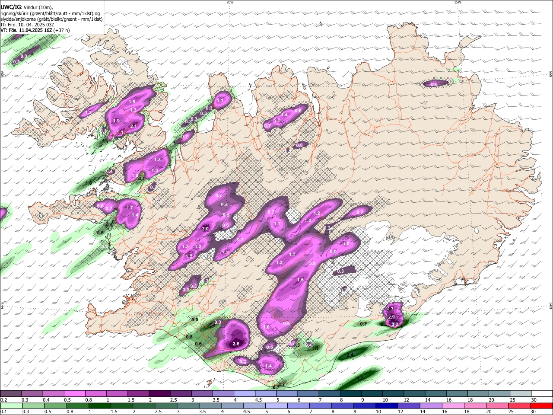Select the dark blue 10–12 lower legend swatch
Screen dimensions: 553x415
point(386,405)
